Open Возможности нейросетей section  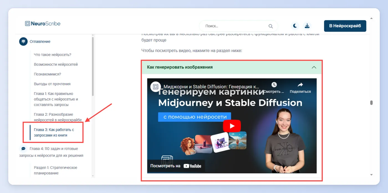coord(56,65)
